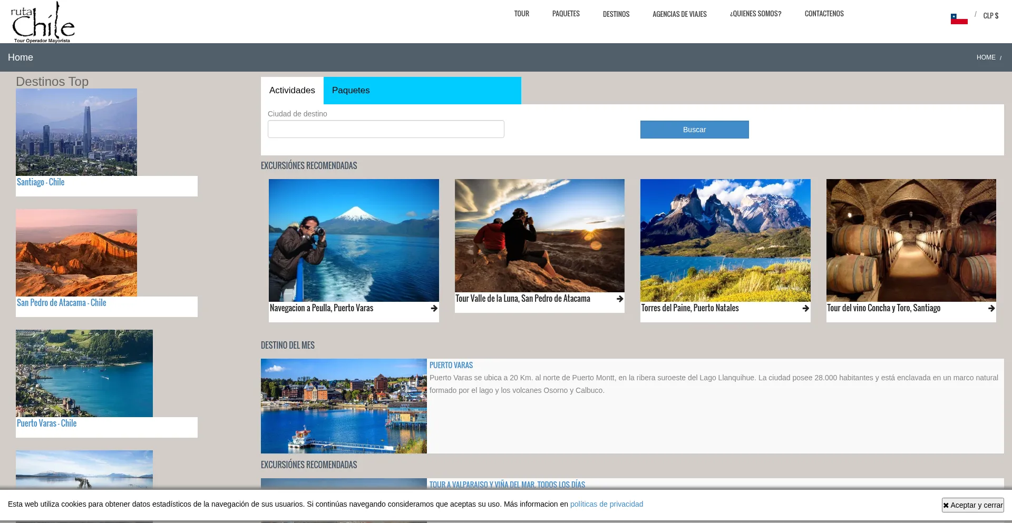
Task: Click arrow beside Tour Valle de la Luna
Action: pyautogui.click(x=619, y=299)
